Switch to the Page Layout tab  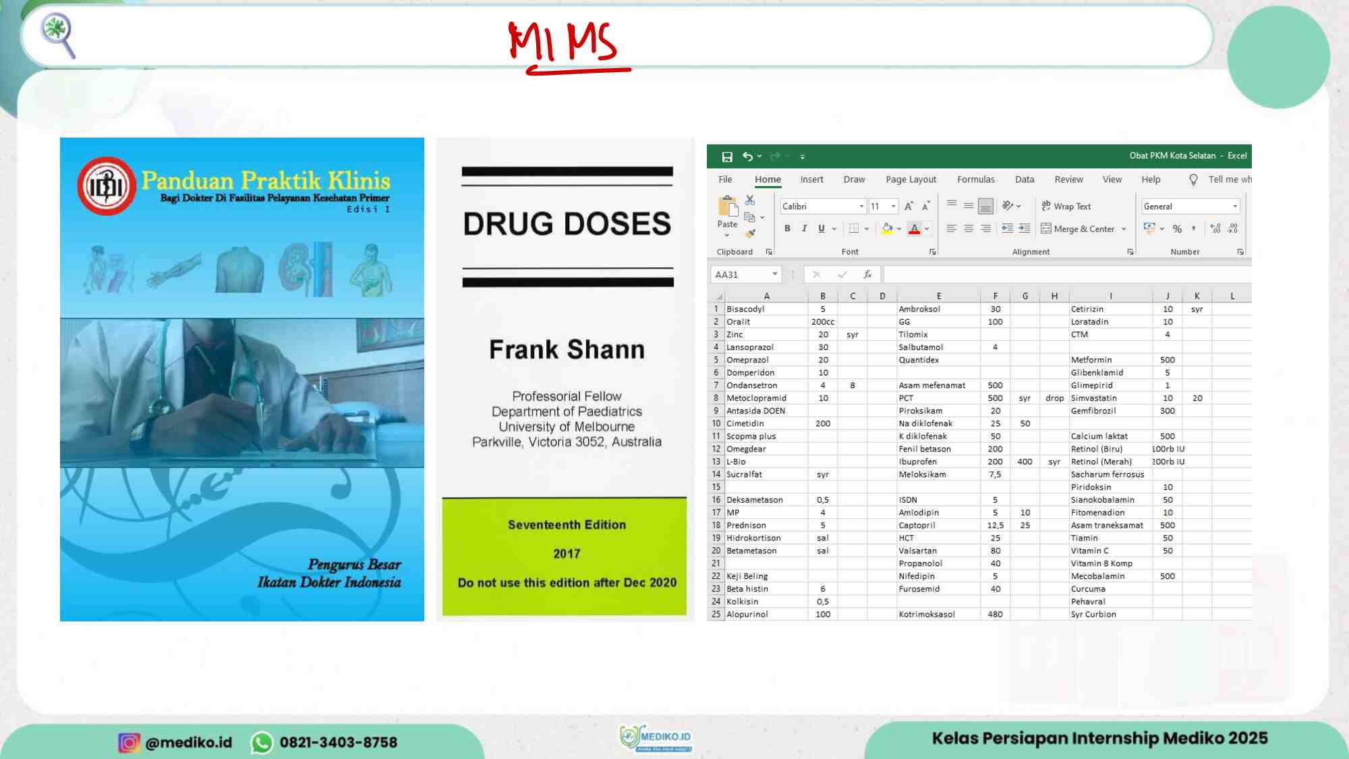911,179
